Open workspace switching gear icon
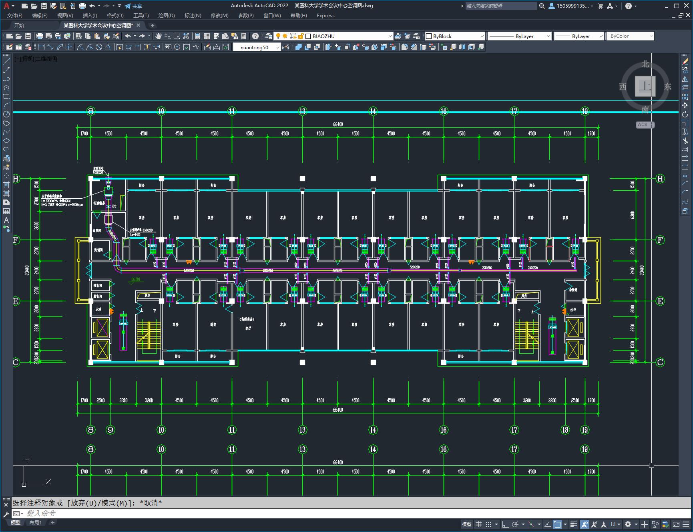693x532 pixels. coord(628,524)
